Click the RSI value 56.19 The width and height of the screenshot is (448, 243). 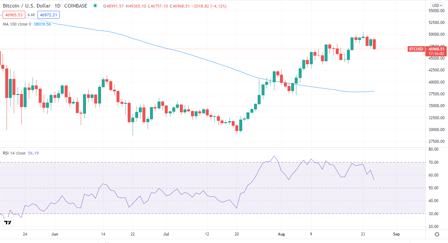tap(34, 153)
